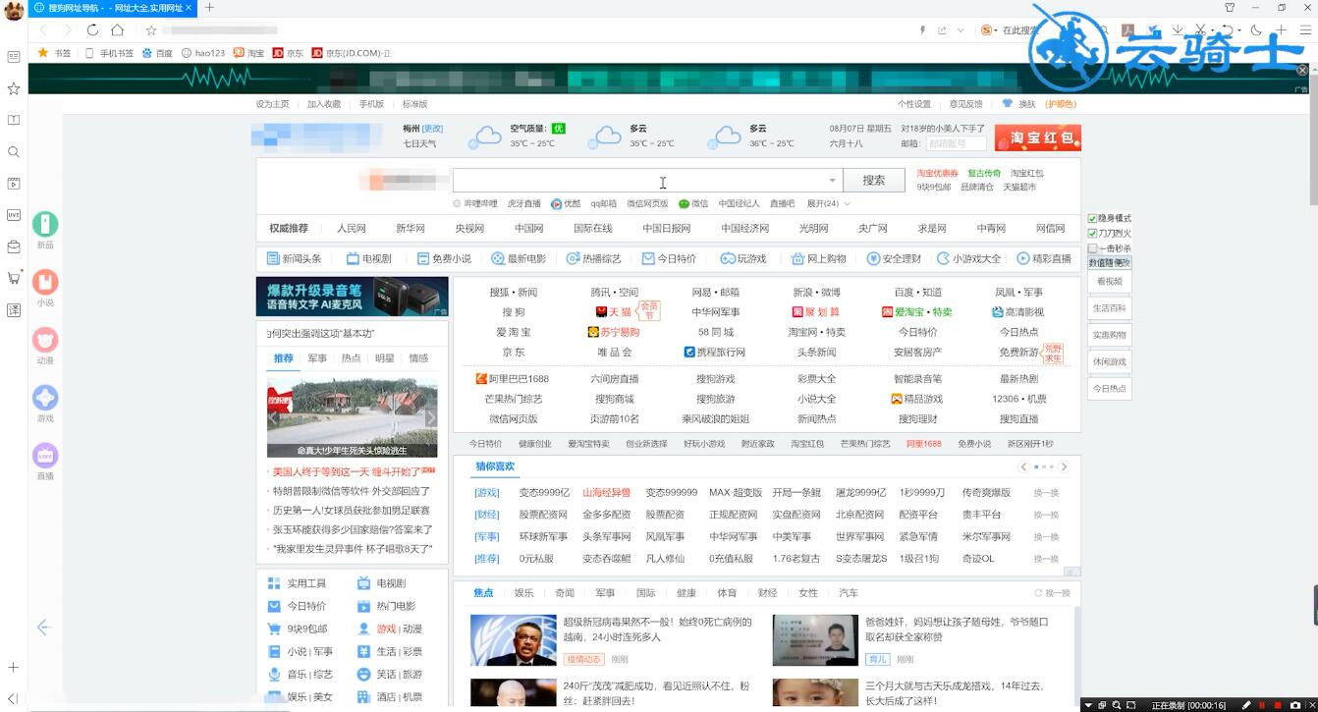Open the 淘宝红包 promo button
1318x712 pixels.
[1038, 137]
